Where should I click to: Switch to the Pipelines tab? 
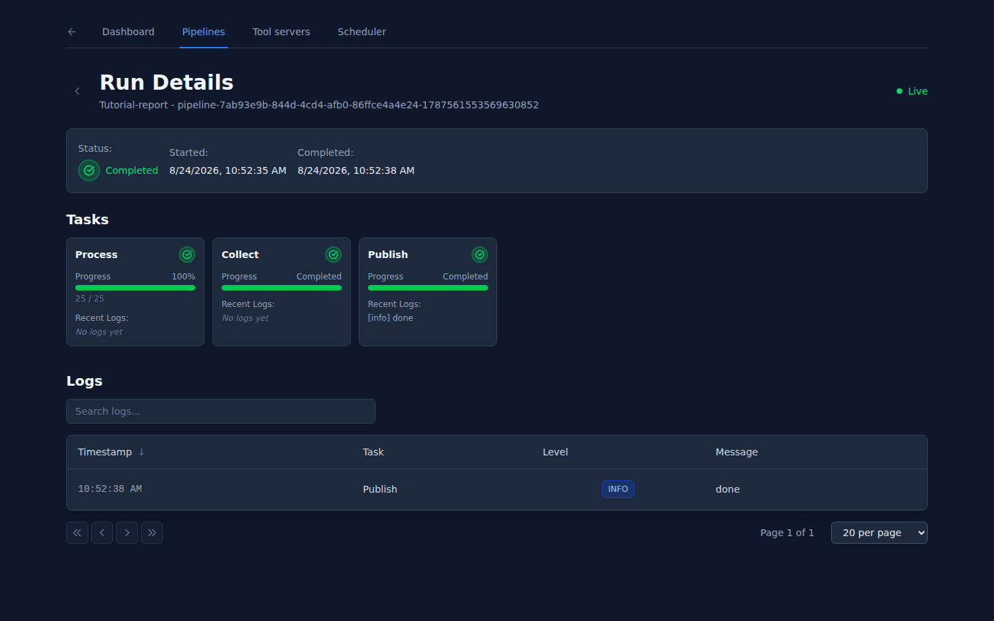tap(204, 32)
